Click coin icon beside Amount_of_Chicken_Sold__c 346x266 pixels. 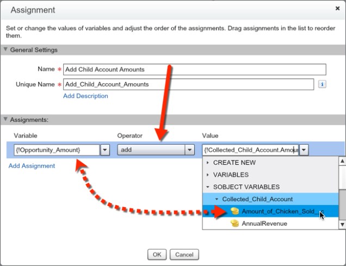pos(235,211)
